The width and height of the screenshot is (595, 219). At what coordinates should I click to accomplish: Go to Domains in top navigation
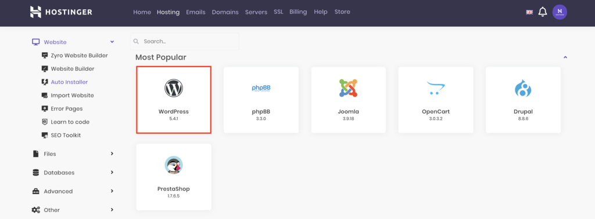tap(225, 12)
